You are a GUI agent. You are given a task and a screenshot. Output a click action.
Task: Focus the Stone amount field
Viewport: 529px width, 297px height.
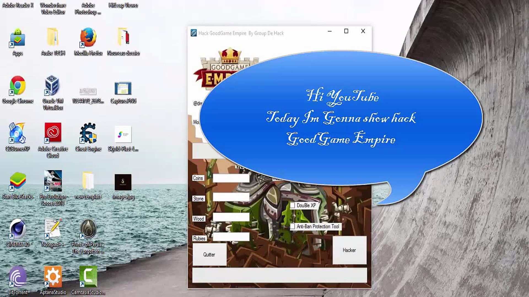click(231, 197)
